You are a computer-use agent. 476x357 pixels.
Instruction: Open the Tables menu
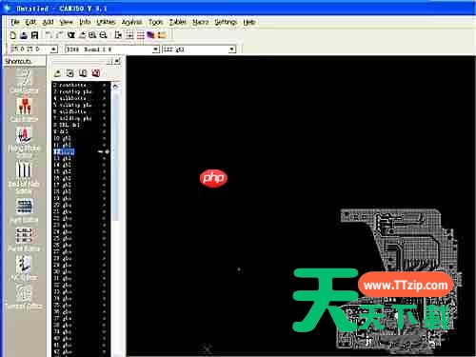point(178,22)
